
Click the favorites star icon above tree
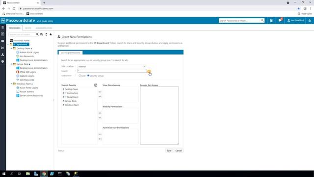point(51,34)
